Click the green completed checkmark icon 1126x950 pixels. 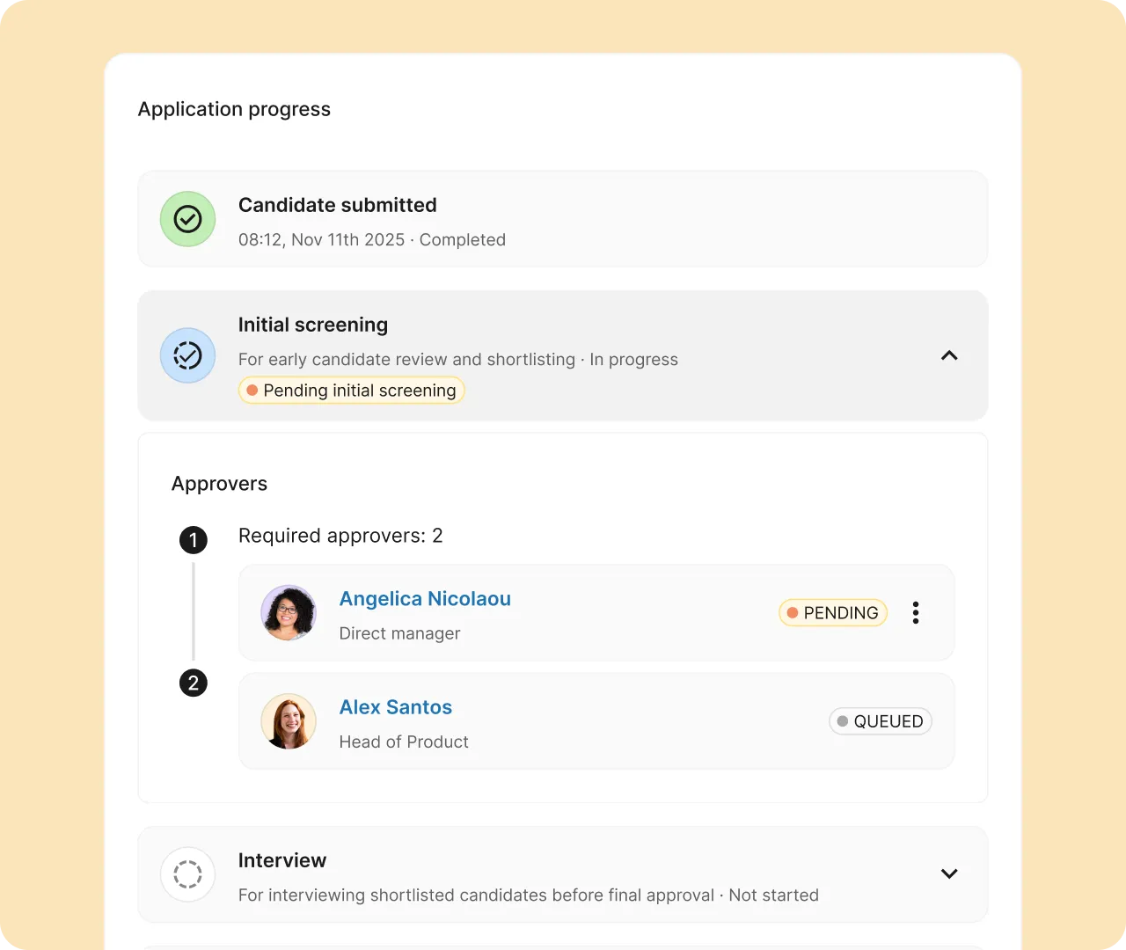[187, 219]
